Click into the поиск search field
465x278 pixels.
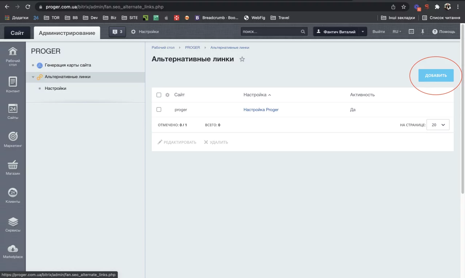(x=270, y=32)
